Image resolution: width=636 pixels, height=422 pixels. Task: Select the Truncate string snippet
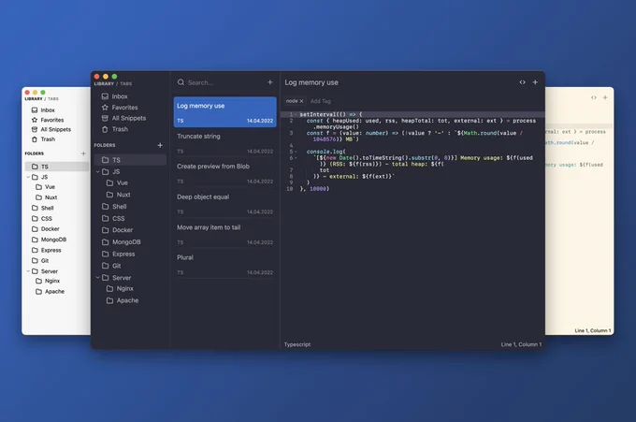point(225,143)
